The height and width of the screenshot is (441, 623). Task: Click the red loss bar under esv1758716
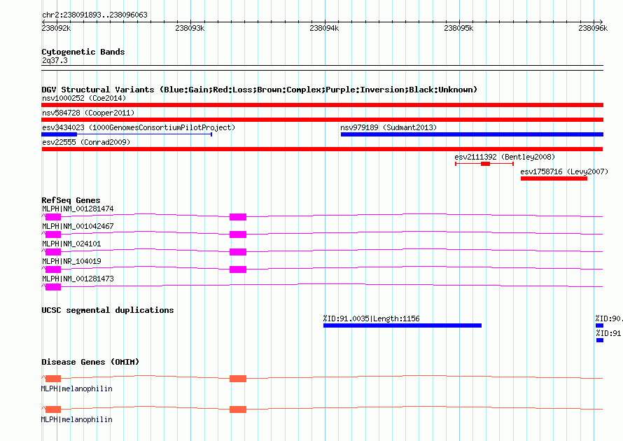tap(554, 178)
